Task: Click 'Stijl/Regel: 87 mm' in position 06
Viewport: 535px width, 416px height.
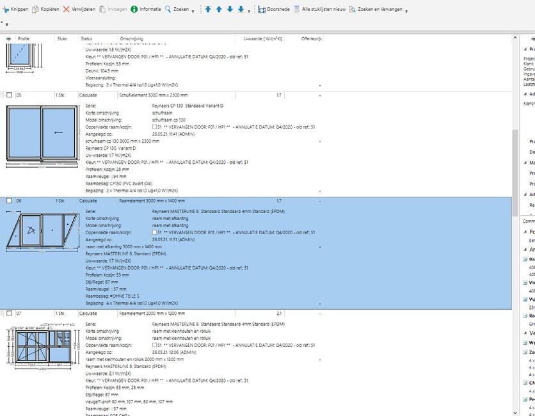Action: [x=102, y=282]
